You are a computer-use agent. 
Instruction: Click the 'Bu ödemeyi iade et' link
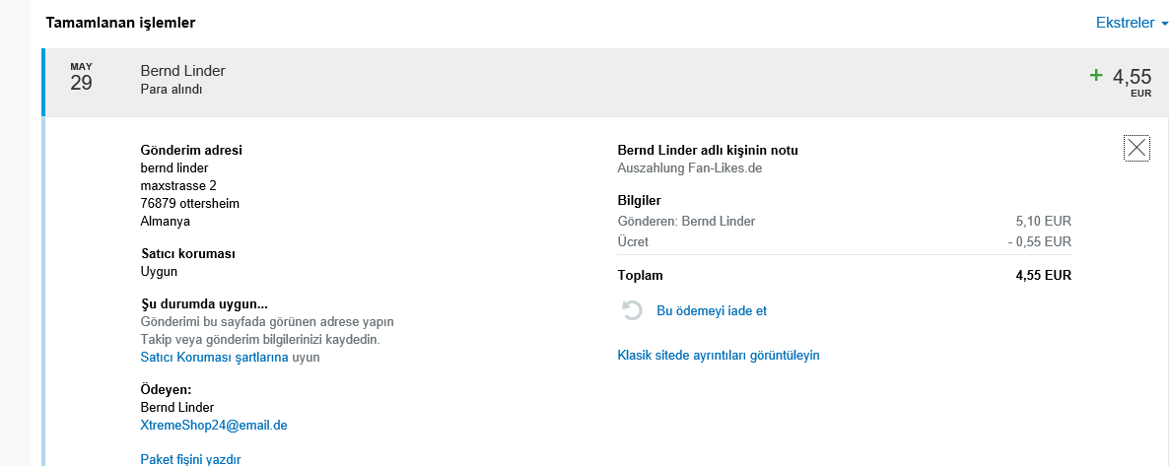711,311
